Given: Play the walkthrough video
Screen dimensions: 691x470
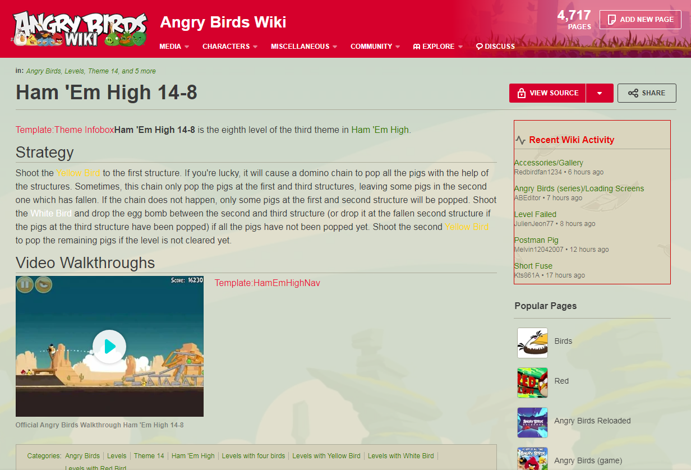Looking at the screenshot, I should [x=109, y=347].
